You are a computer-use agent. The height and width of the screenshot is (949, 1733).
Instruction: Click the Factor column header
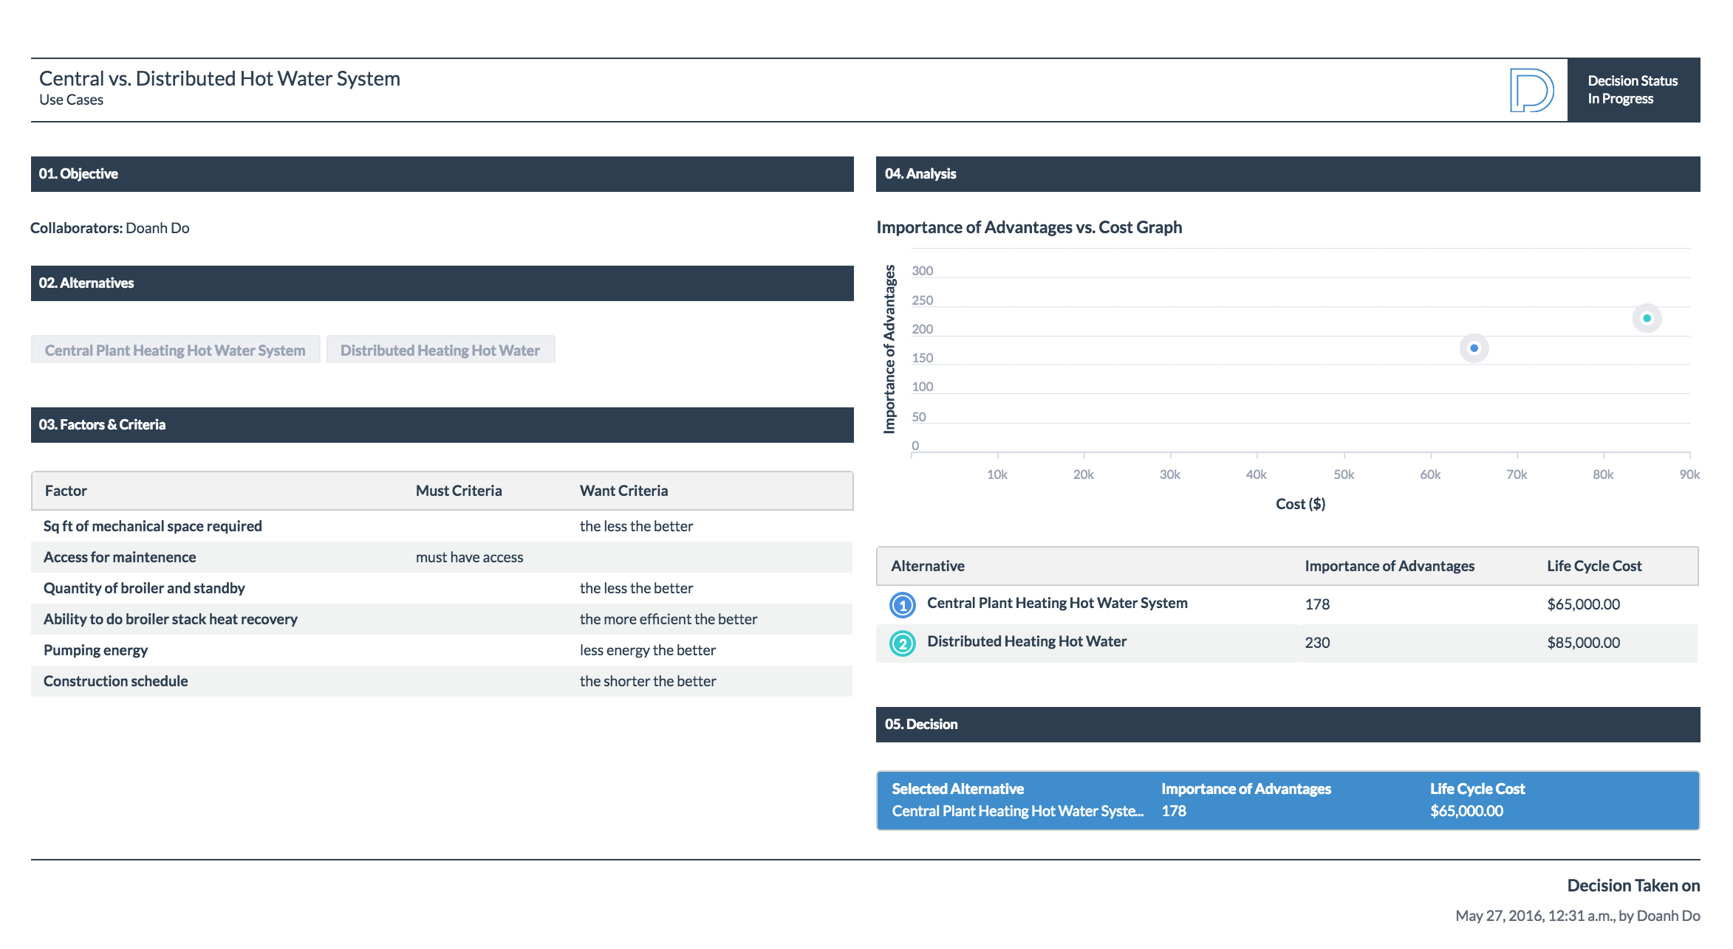66,491
